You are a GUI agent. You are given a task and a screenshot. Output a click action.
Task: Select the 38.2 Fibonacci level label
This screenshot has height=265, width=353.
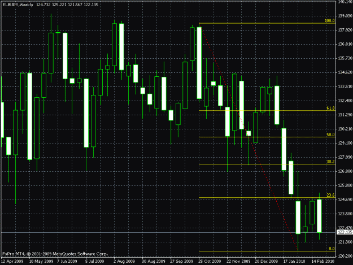(330, 162)
